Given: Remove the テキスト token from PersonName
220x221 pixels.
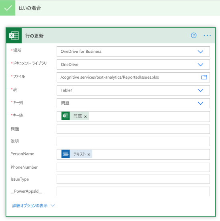Looking at the screenshot, I should 89,155.
